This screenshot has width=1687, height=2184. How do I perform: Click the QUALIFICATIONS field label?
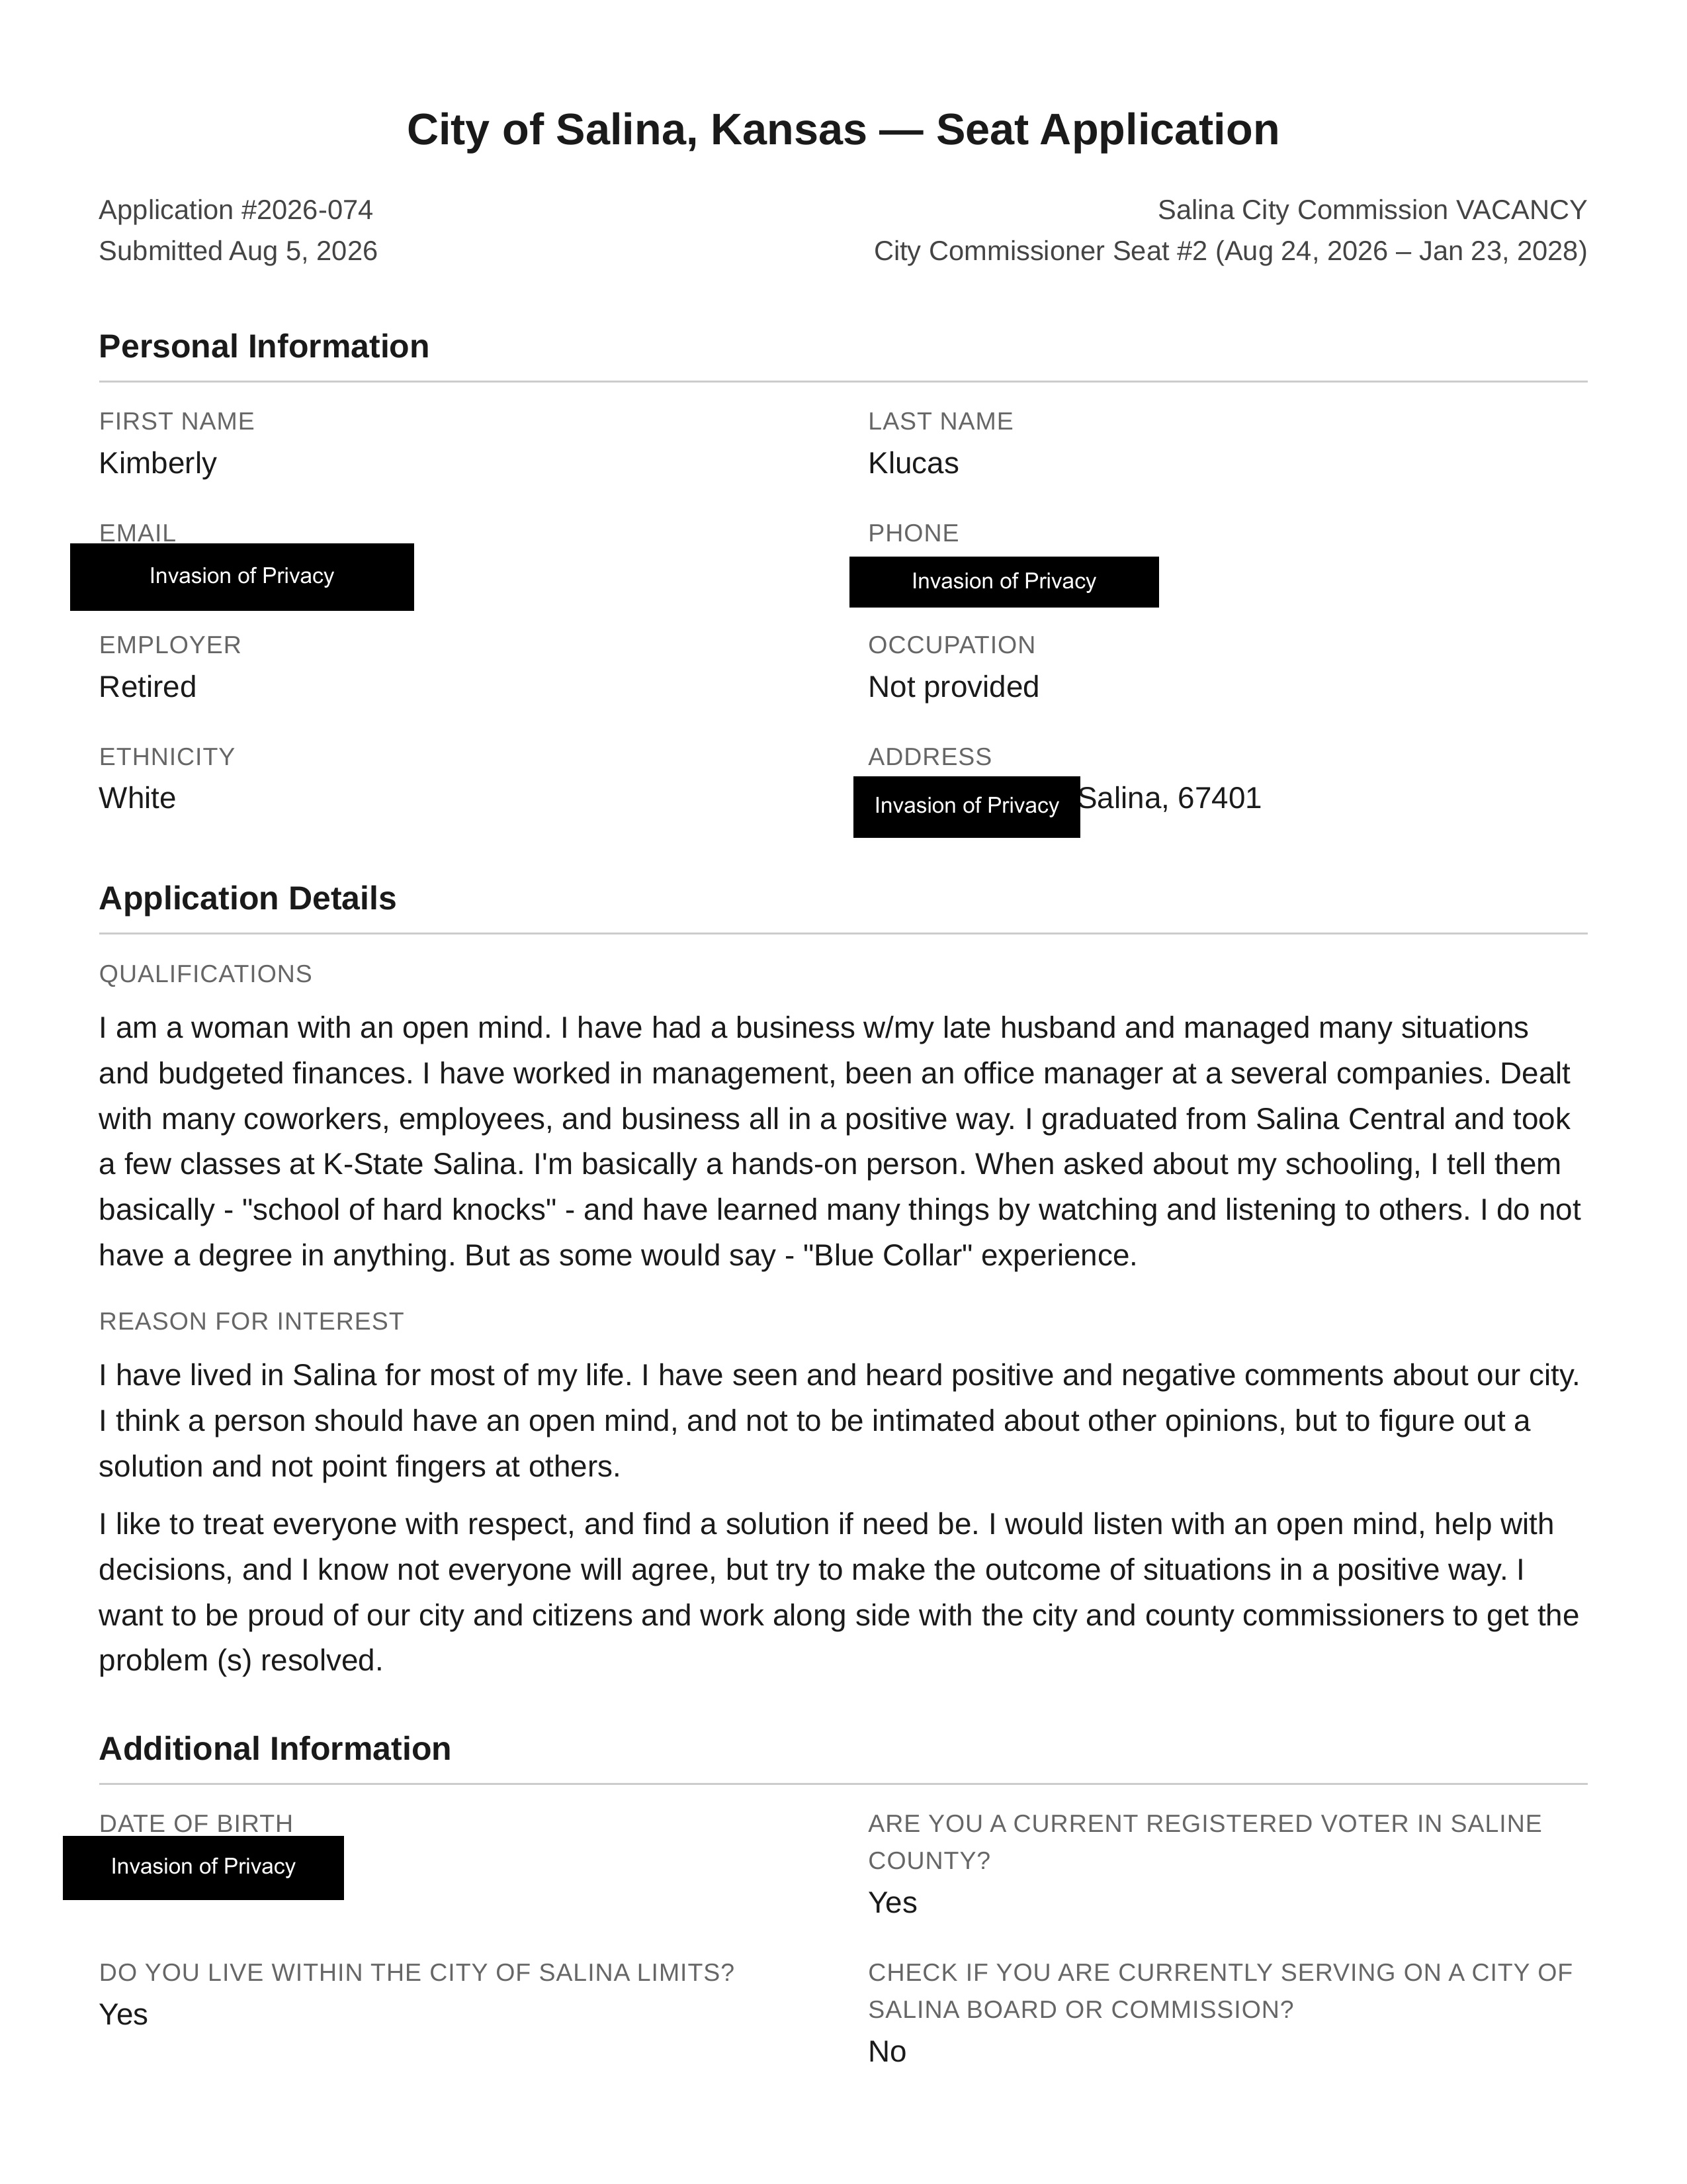click(206, 974)
